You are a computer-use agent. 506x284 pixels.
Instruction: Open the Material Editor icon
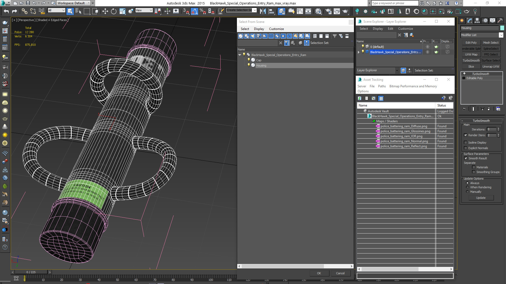[318, 11]
